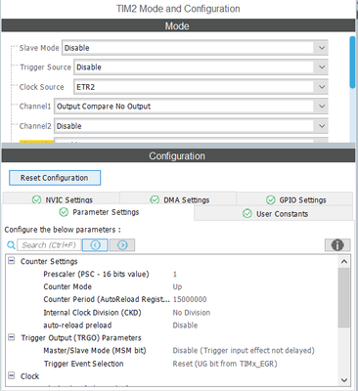Select the Parameter Settings tab
The image size is (358, 391).
(x=99, y=212)
